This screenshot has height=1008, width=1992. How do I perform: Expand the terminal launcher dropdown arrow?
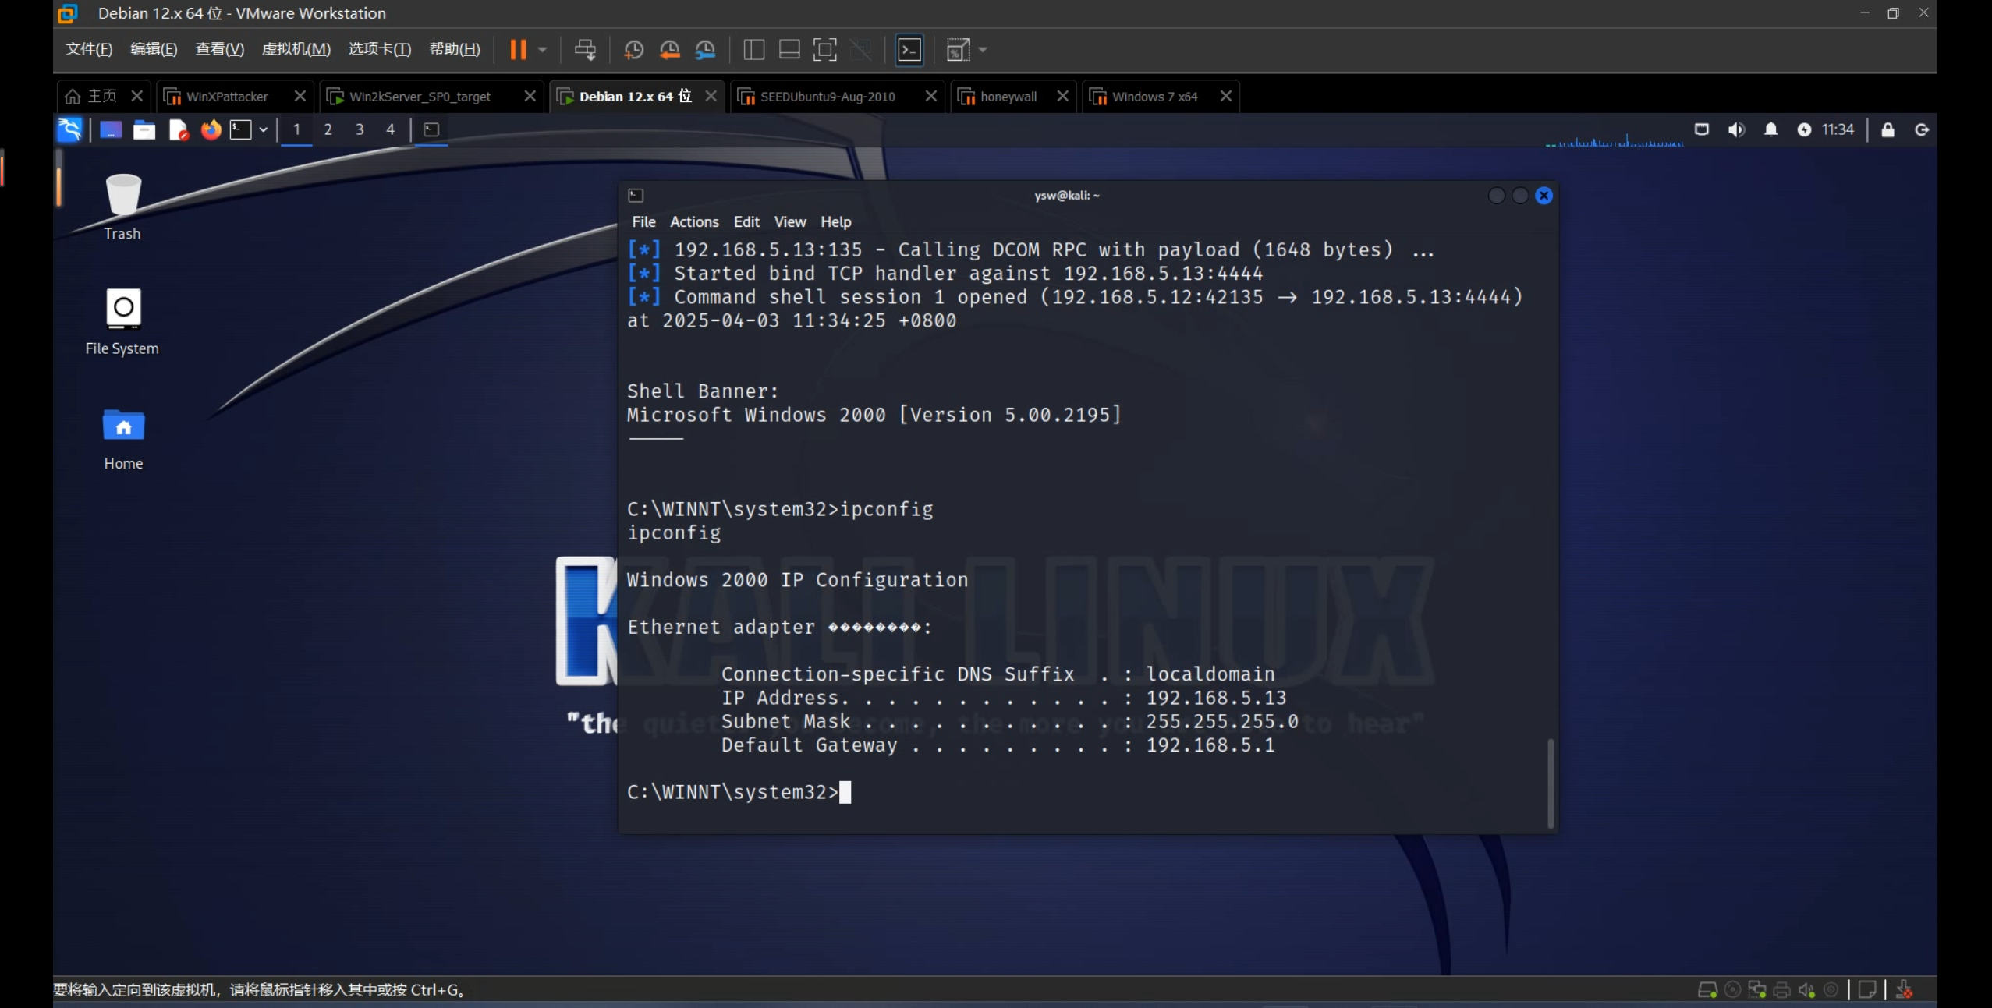point(264,129)
